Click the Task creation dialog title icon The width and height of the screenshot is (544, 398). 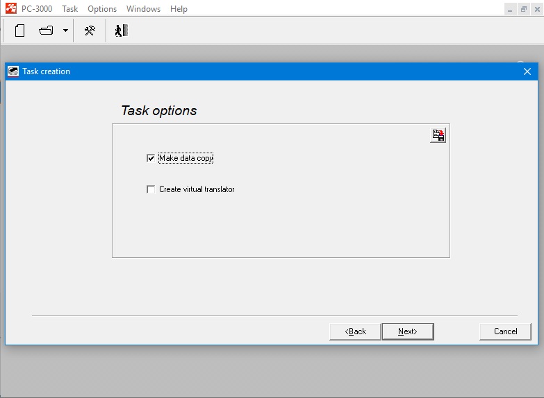pos(13,71)
